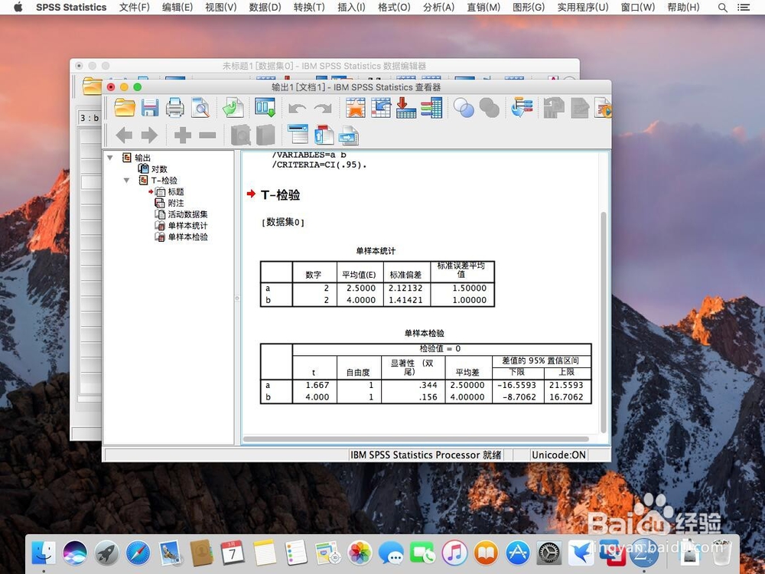Image resolution: width=765 pixels, height=574 pixels.
Task: Click the Variables icon with colored bars
Action: [431, 107]
